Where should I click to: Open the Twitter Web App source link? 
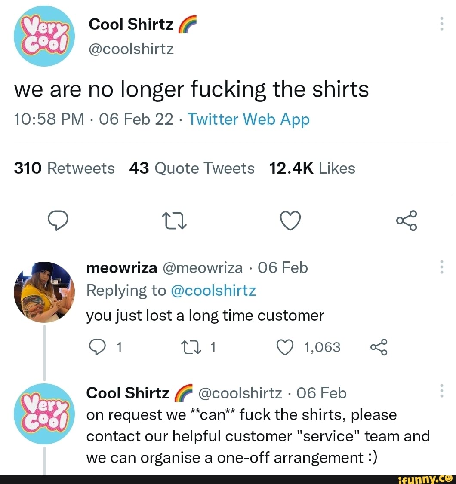(249, 119)
